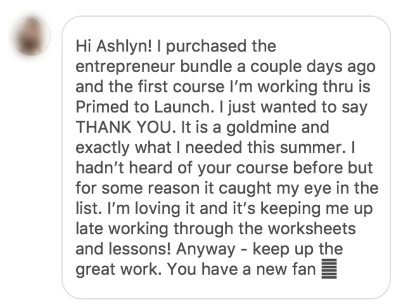Viewport: 400px width, 305px height.
Task: Click the words 'couple days ago' in message
Action: pos(313,67)
